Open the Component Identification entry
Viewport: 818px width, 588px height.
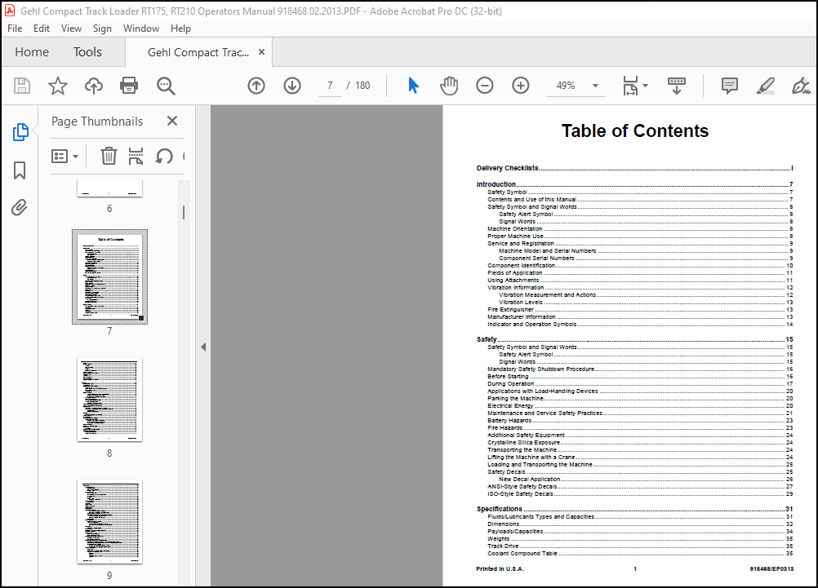pos(640,265)
